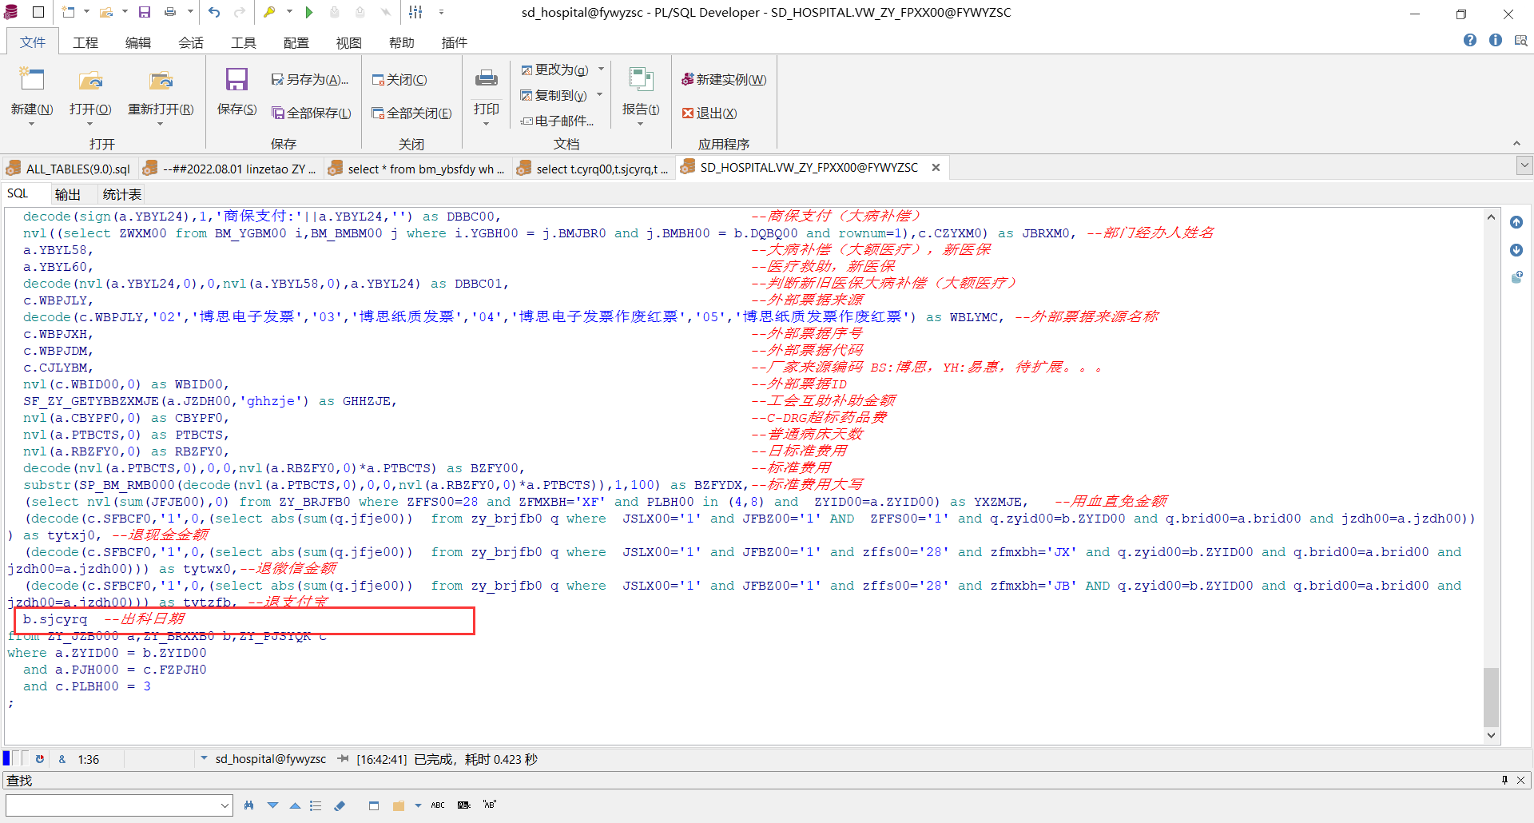The image size is (1534, 823).
Task: Click the E-mail (电子邮件) button
Action: (558, 121)
